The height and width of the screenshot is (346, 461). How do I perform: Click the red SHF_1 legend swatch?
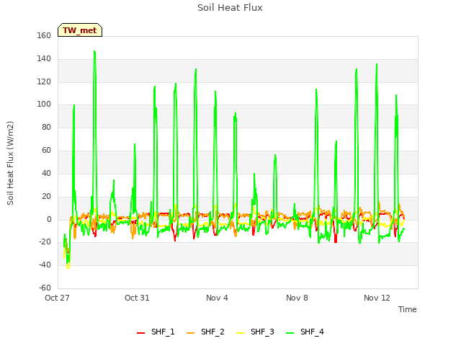click(x=141, y=333)
